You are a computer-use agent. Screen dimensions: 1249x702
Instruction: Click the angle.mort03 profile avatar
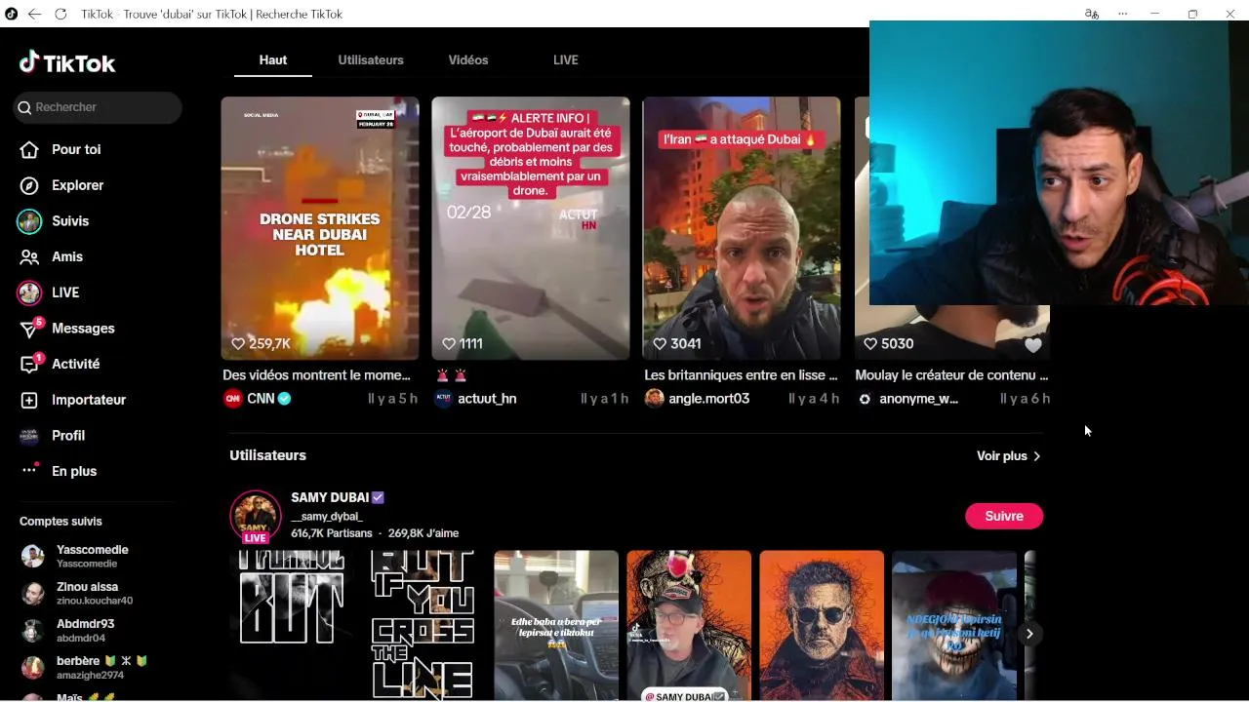point(654,398)
